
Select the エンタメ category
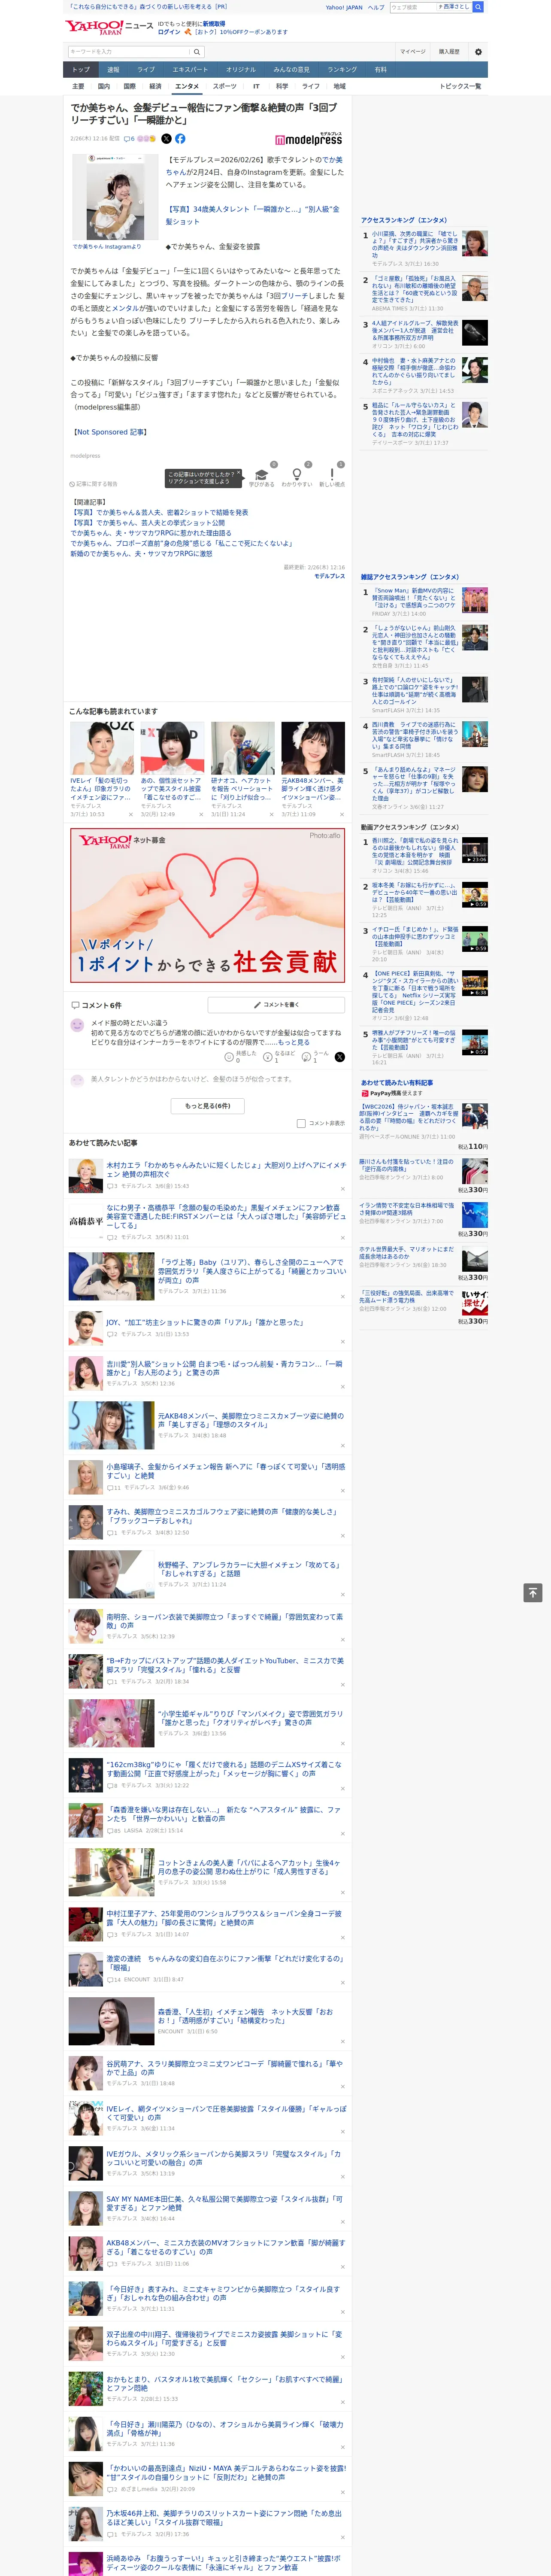pos(187,86)
